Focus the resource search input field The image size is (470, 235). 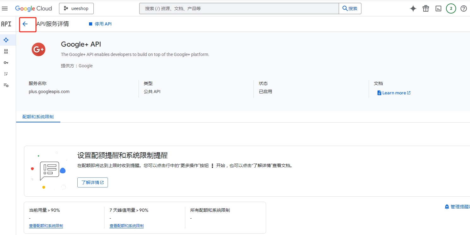click(x=239, y=8)
